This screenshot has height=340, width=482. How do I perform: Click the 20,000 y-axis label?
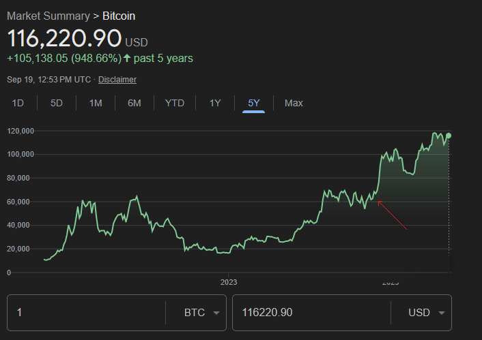pos(18,249)
